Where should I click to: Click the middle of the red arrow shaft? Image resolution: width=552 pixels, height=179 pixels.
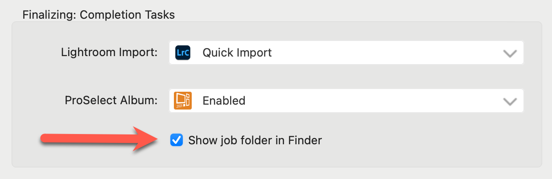click(x=89, y=139)
